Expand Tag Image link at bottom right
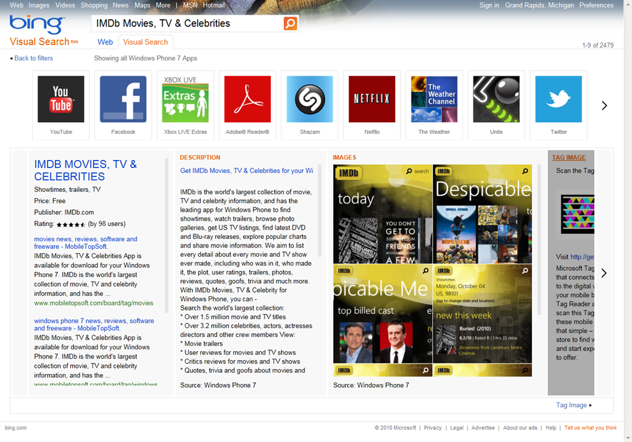This screenshot has height=442, width=632. point(573,405)
